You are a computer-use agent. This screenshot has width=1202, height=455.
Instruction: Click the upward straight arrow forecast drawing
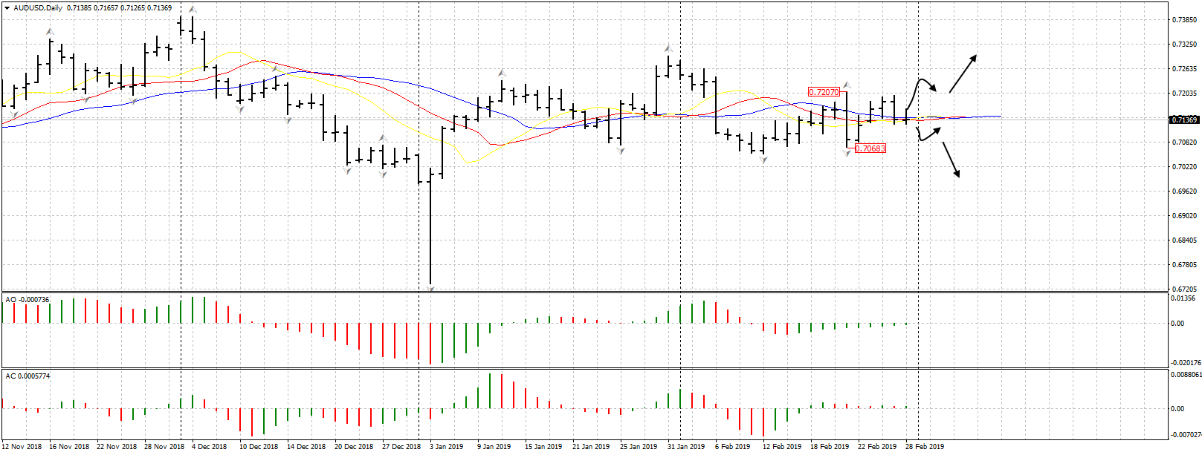point(963,73)
